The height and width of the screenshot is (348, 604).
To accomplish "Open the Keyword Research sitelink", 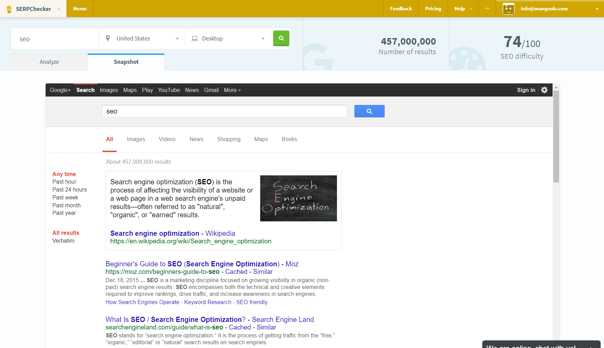I will [x=208, y=302].
